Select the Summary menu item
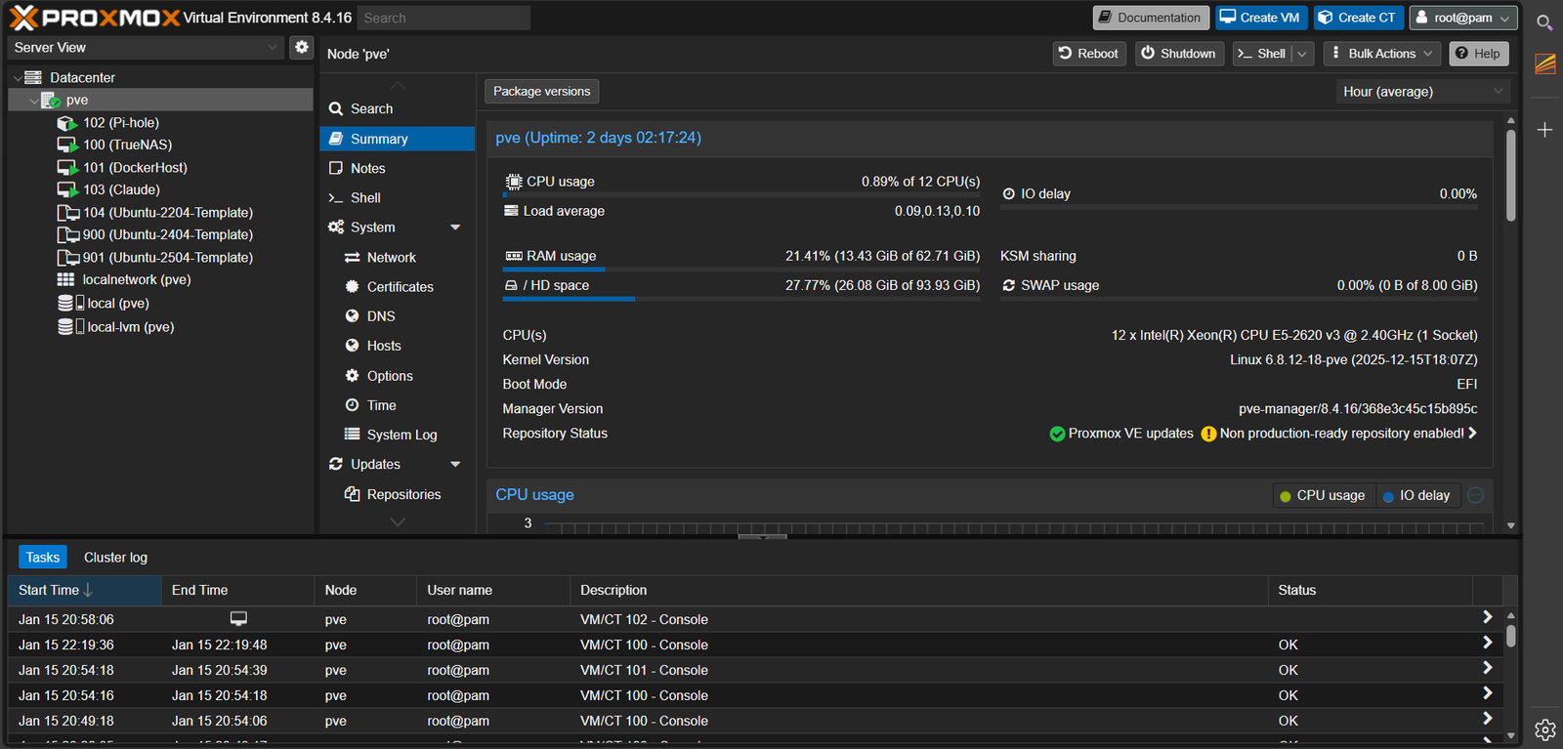 398,139
